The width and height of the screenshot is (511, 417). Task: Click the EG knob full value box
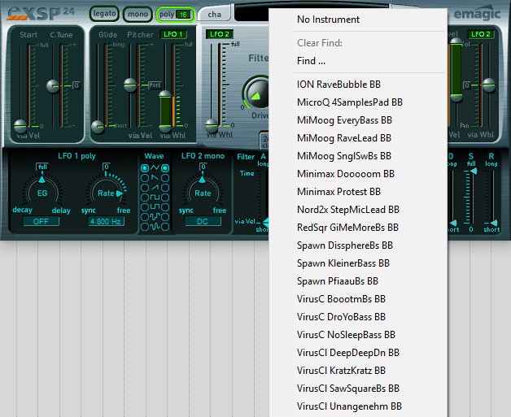coord(42,167)
